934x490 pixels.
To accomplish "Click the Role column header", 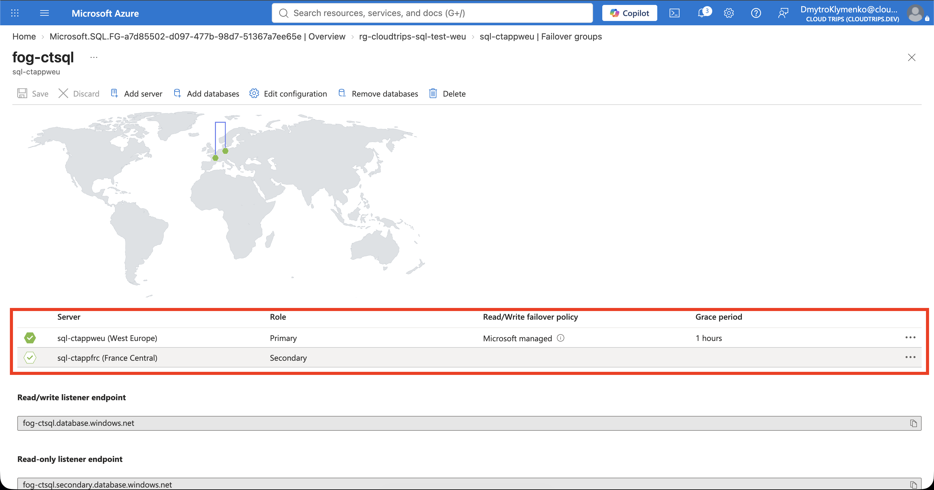I will pos(278,317).
